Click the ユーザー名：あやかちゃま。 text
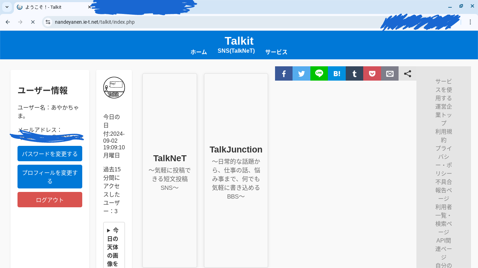The image size is (478, 268). pos(48,112)
